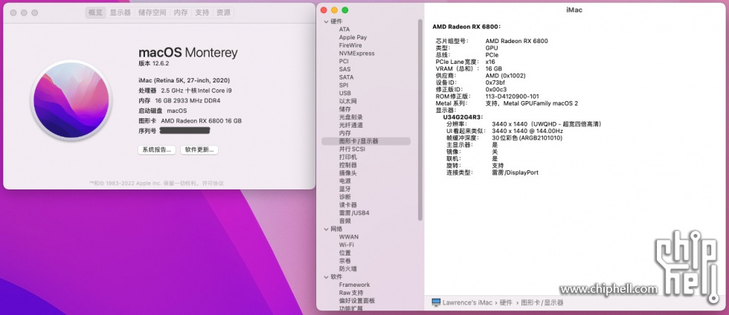This screenshot has height=315, width=729.
Task: Click Lawrence's iMac in the path bar
Action: 467,302
